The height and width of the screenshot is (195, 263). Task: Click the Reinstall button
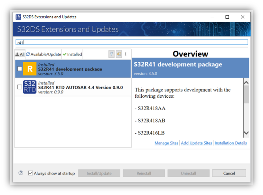click(x=144, y=173)
